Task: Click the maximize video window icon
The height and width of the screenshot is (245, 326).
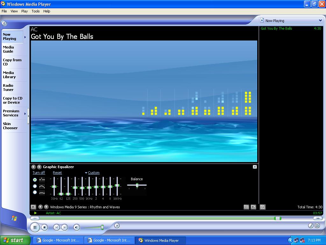Action: (x=246, y=207)
